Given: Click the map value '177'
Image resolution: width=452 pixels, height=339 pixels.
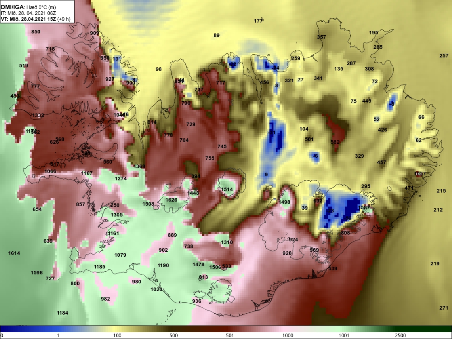Looking at the screenshot, I should coord(258,21).
